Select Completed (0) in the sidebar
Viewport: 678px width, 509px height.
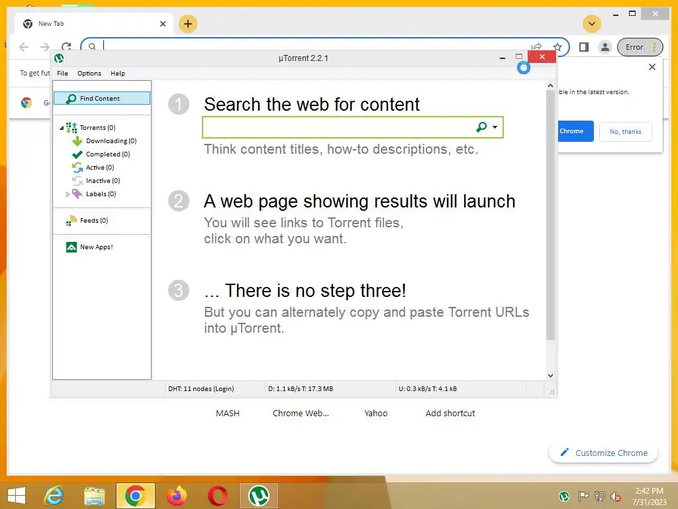tap(108, 154)
